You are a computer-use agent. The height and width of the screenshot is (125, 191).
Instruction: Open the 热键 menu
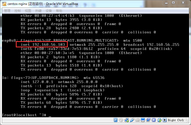click(x=38, y=11)
